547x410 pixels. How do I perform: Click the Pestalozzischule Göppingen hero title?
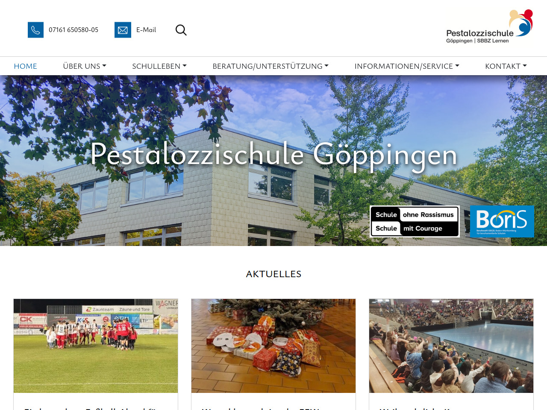(273, 155)
